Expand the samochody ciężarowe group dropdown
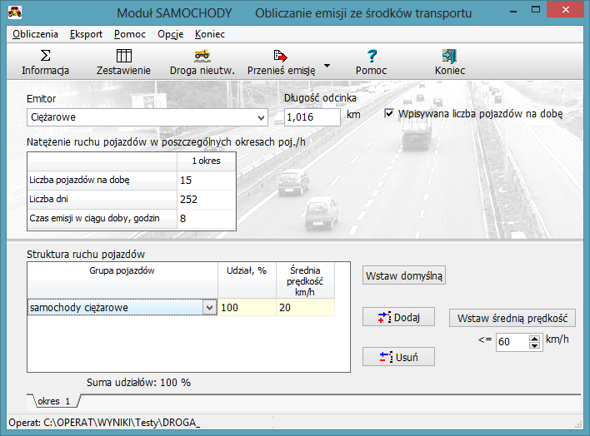The width and height of the screenshot is (590, 436). (210, 308)
